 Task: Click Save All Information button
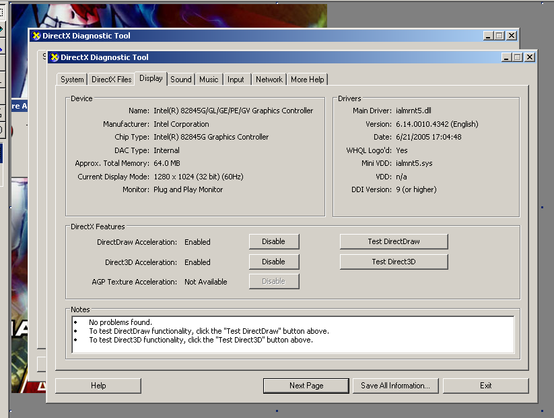[x=394, y=386]
